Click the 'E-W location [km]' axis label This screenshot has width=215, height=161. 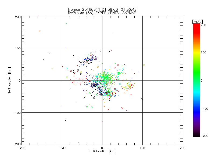tap(102, 151)
